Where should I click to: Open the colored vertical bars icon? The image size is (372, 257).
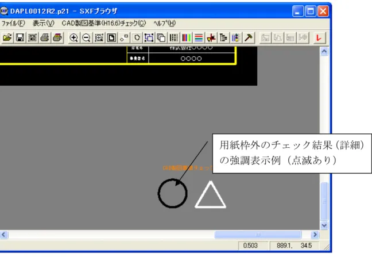[x=186, y=37]
